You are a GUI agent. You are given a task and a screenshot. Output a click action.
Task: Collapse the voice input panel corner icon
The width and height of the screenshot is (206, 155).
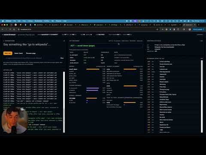click(x=64, y=41)
